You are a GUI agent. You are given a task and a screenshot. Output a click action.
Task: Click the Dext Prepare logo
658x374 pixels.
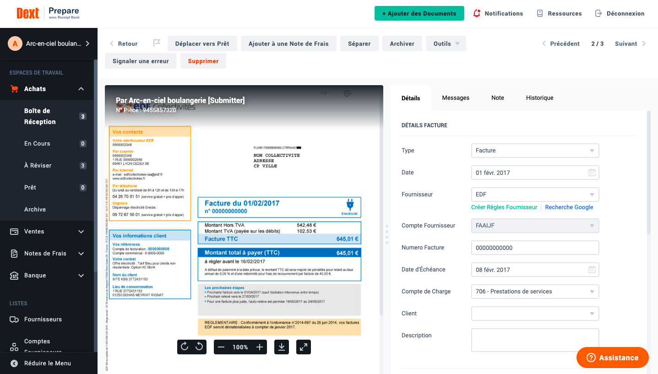(48, 13)
